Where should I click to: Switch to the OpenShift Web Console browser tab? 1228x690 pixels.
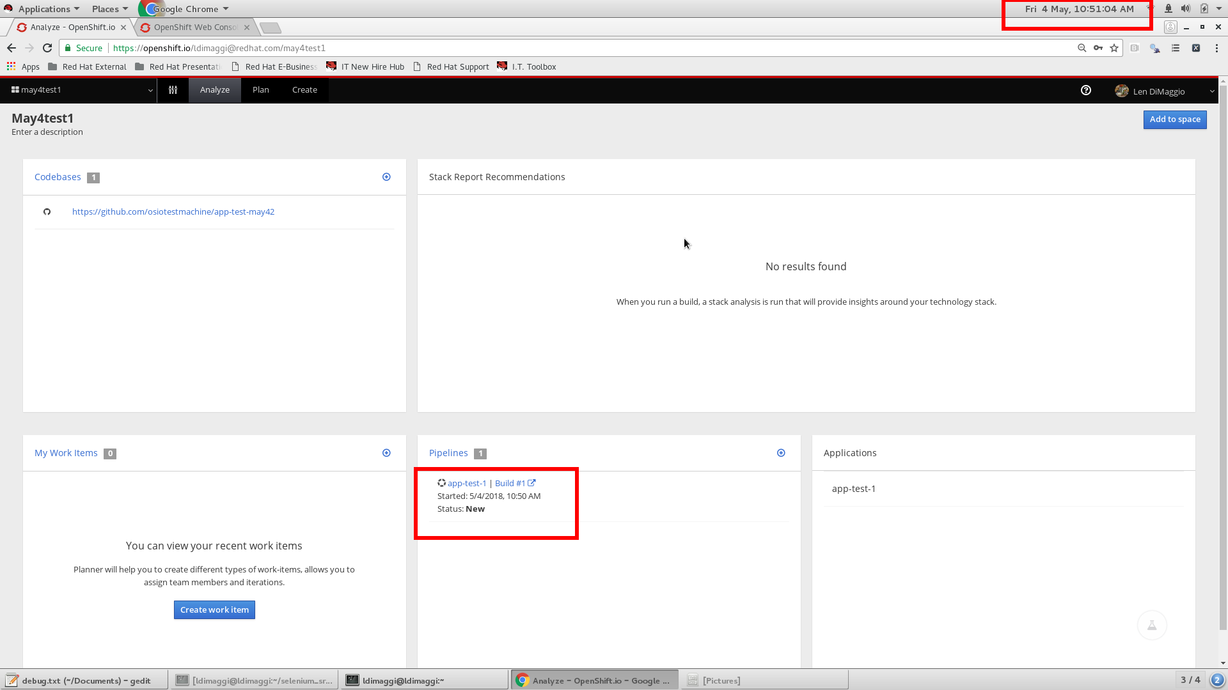pos(192,27)
